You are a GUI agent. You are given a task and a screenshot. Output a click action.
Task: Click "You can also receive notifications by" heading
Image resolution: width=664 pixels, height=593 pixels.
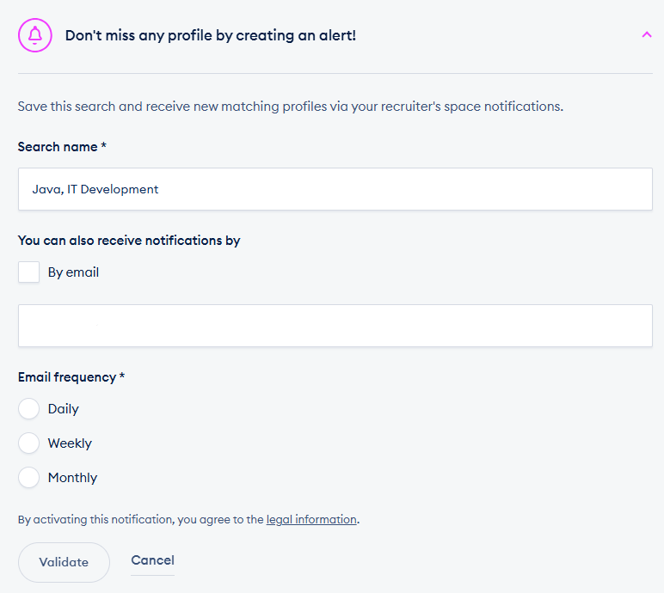pyautogui.click(x=129, y=241)
